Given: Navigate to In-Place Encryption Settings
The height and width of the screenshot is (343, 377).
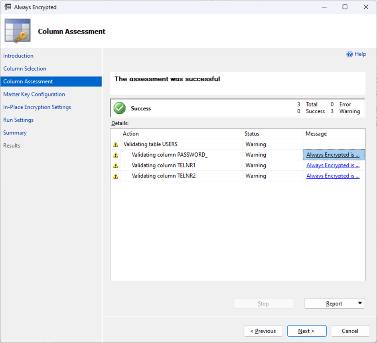Looking at the screenshot, I should [37, 107].
